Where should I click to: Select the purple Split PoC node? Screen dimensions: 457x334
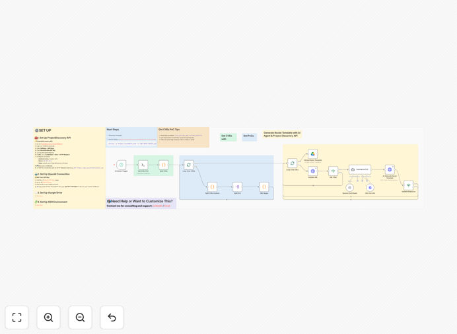tap(237, 187)
